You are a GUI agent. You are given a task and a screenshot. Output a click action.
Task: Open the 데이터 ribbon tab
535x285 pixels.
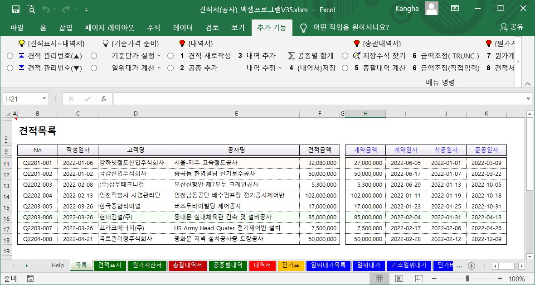click(183, 28)
